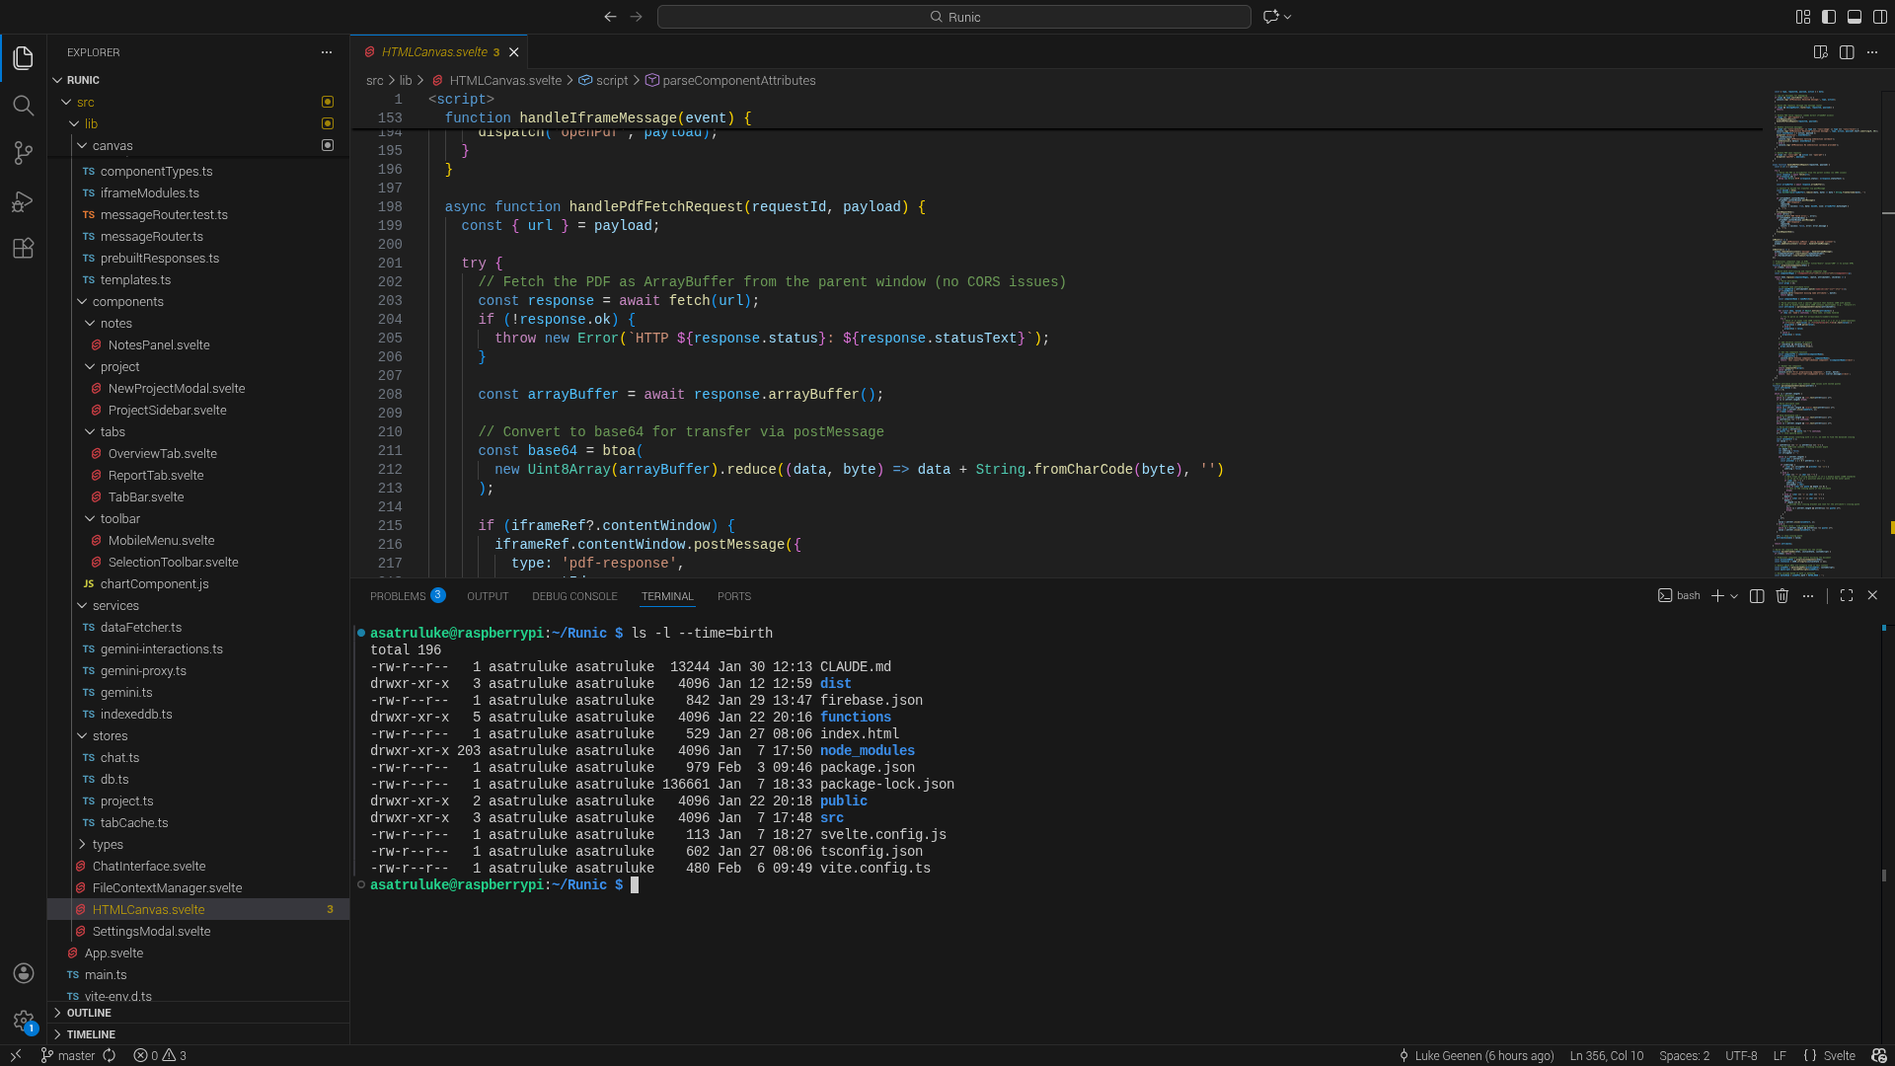Open the Run and Debug view

coord(23,201)
